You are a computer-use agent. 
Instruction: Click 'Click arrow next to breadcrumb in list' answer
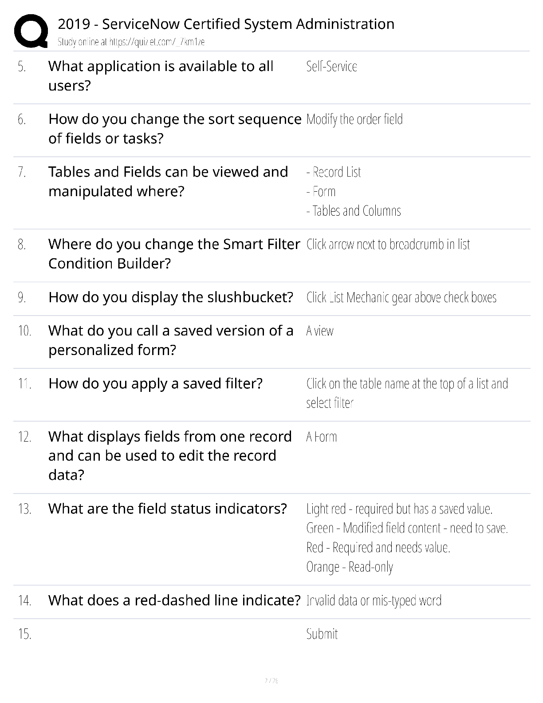388,245
